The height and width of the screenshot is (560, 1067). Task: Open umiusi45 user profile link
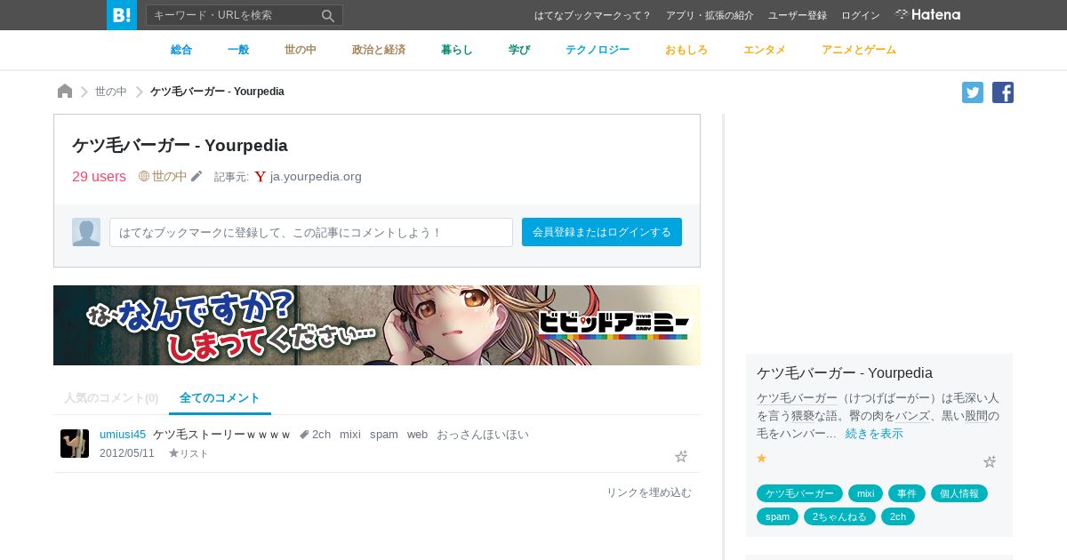click(x=123, y=435)
